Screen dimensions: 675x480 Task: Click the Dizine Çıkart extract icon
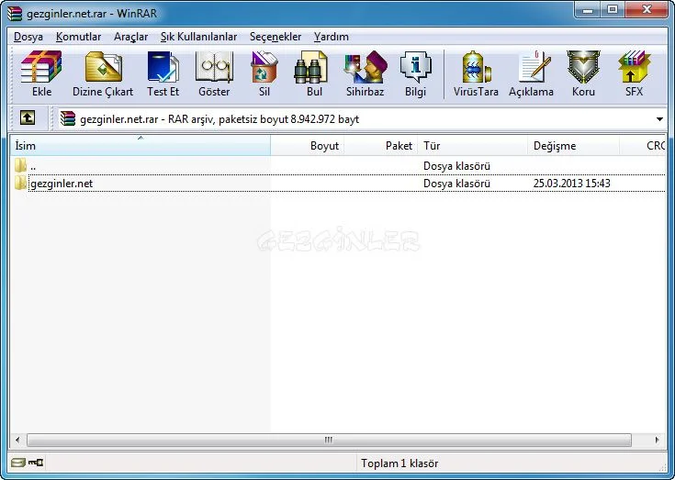tap(103, 73)
